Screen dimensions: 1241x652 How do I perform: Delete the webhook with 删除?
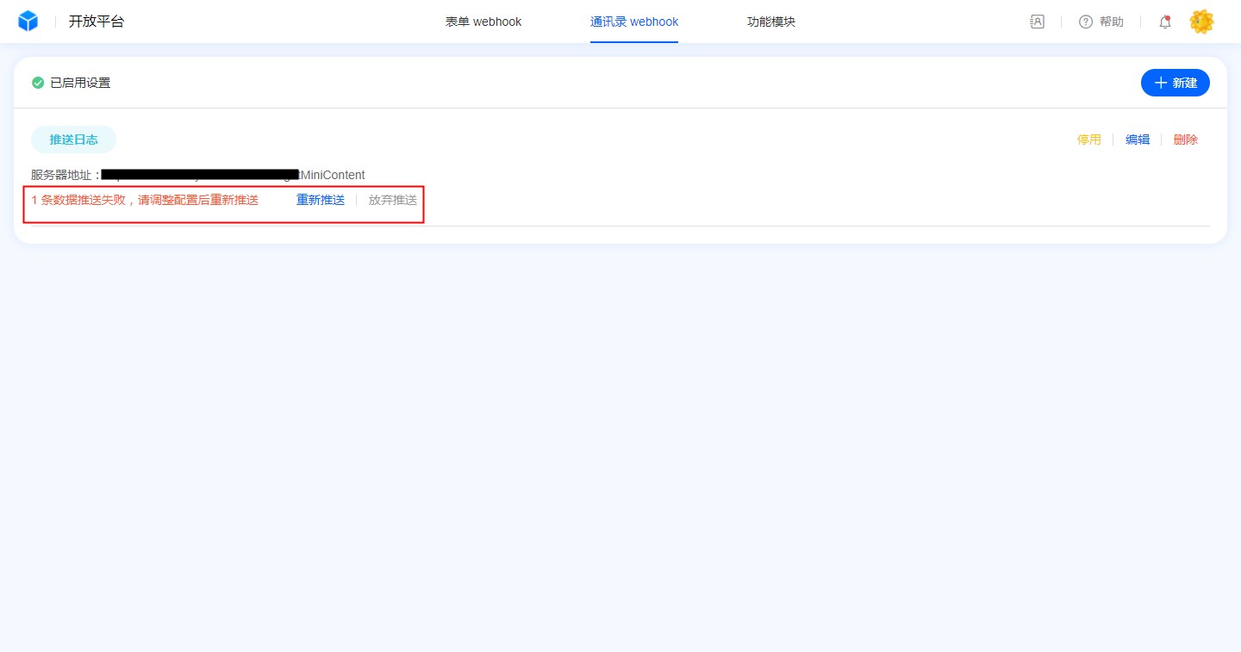coord(1186,140)
